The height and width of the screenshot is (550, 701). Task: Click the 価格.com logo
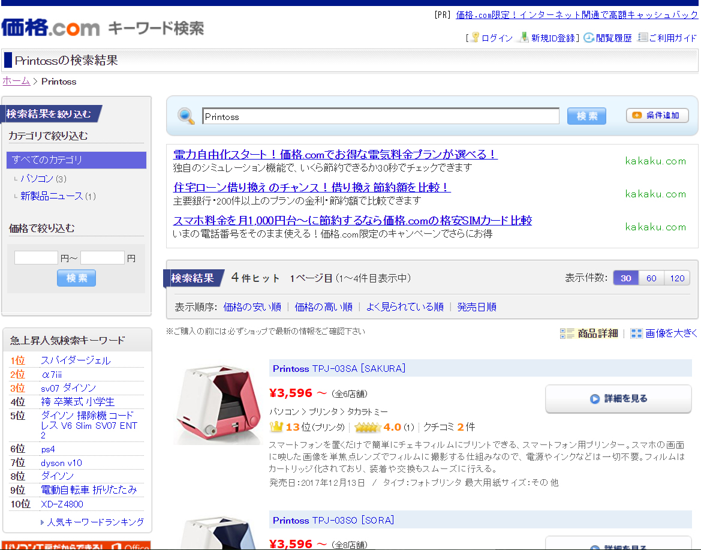coord(50,28)
